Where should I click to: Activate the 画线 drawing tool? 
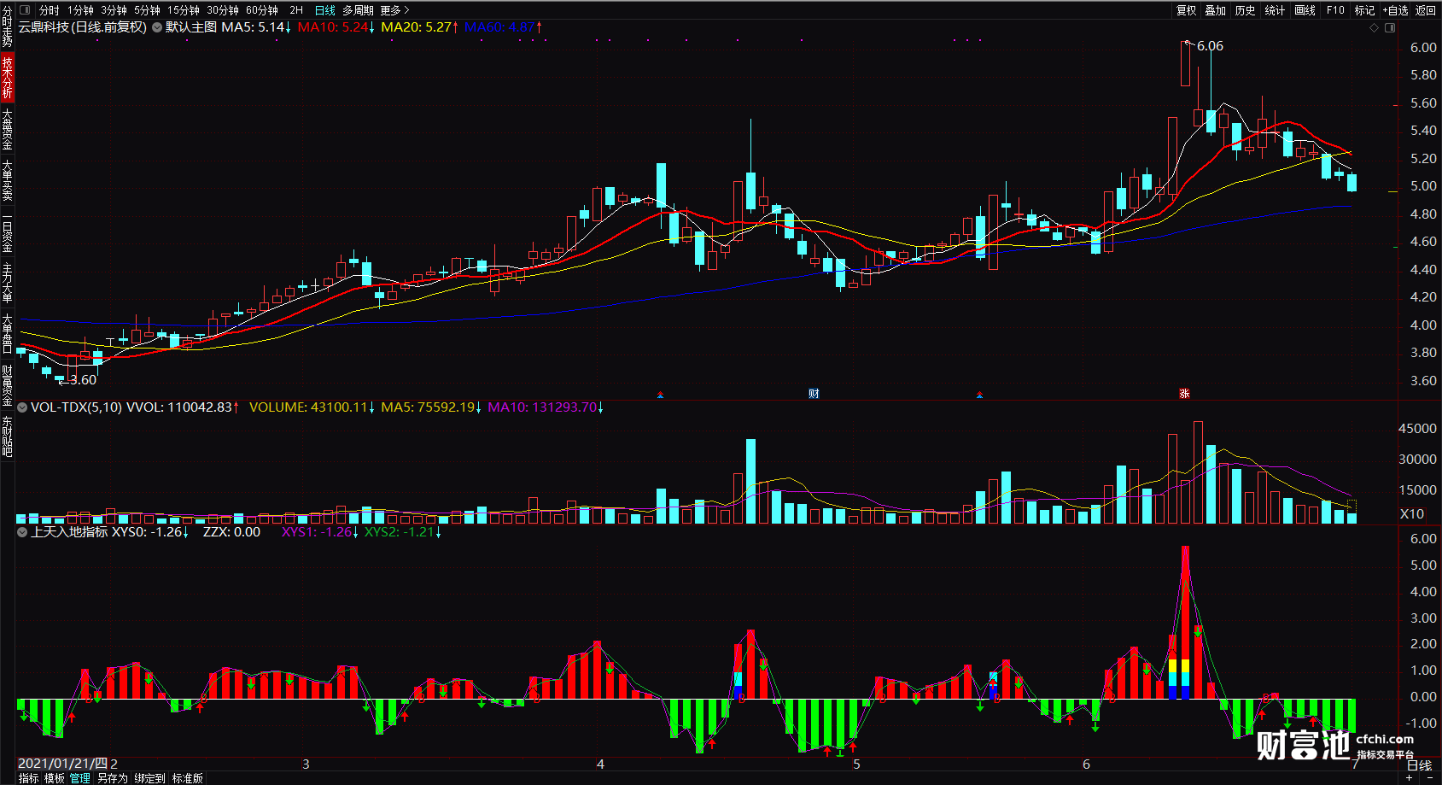pos(1305,10)
